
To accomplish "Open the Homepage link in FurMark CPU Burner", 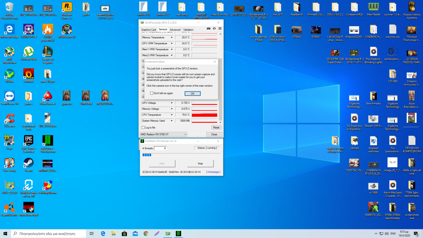I will [x=213, y=172].
